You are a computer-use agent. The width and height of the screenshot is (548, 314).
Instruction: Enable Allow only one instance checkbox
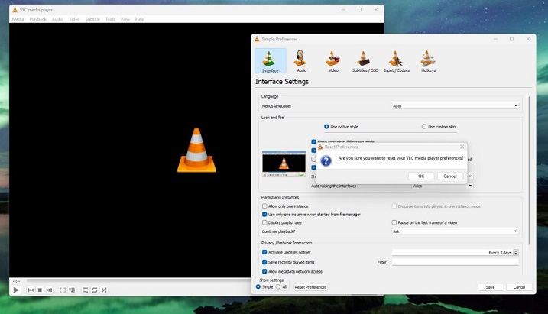[x=264, y=206]
